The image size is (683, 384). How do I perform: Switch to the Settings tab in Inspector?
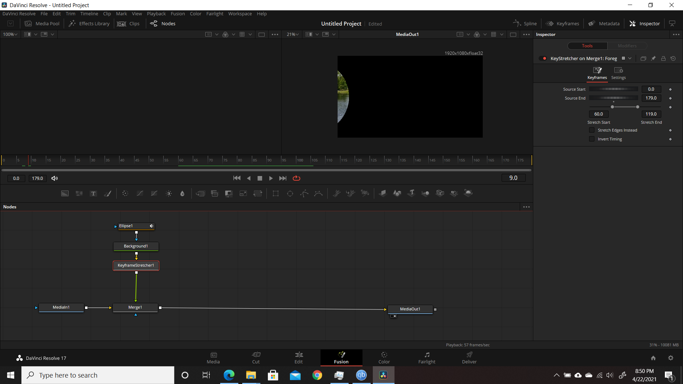(x=618, y=73)
